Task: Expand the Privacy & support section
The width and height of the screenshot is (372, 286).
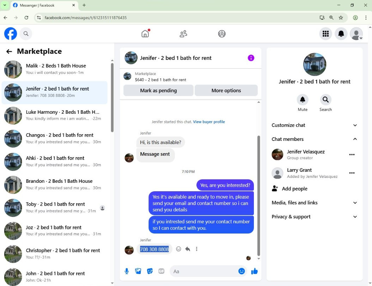Action: 315,217
